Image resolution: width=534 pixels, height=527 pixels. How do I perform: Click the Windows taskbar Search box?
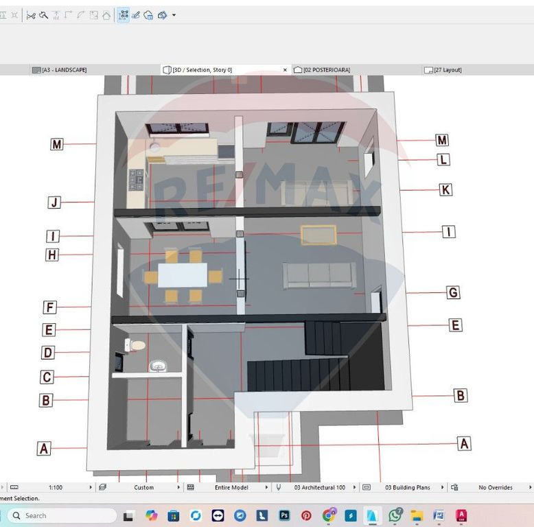[62, 516]
